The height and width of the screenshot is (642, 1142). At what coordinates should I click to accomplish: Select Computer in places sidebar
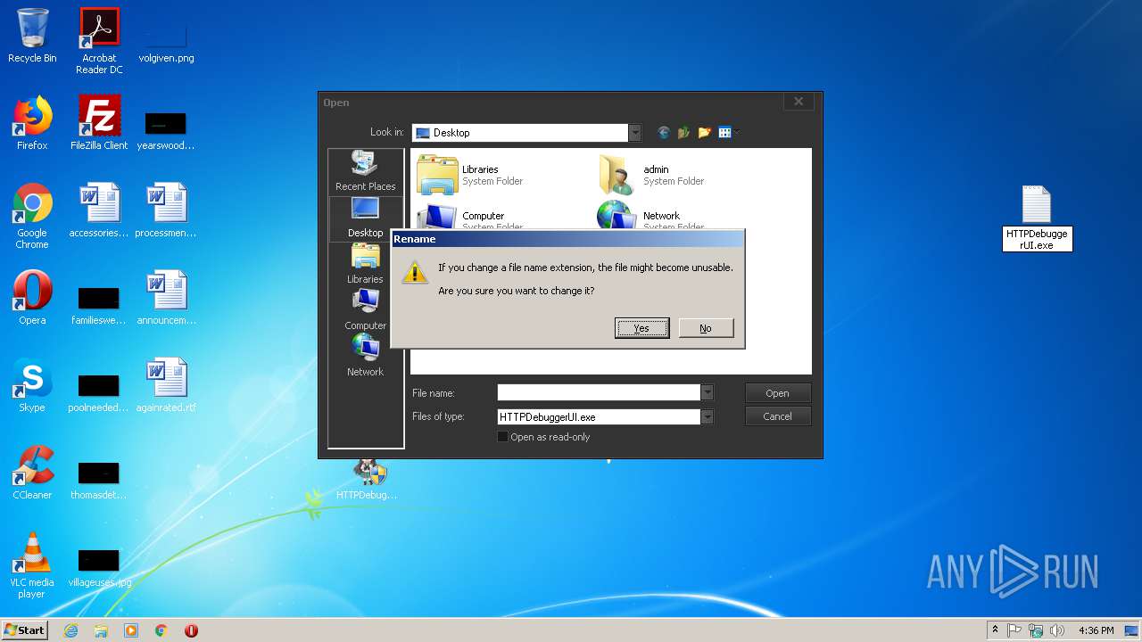point(365,310)
